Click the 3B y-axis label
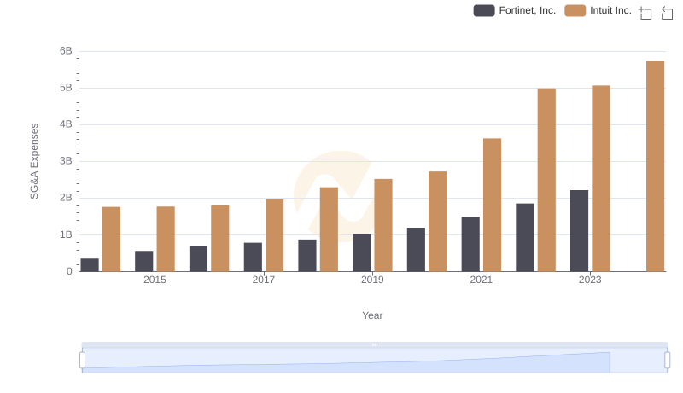Image resolution: width=683 pixels, height=393 pixels. click(66, 161)
